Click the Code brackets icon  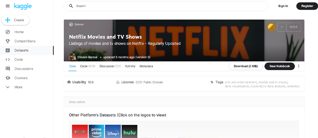coord(8,60)
